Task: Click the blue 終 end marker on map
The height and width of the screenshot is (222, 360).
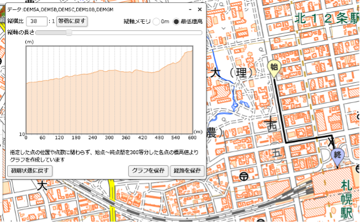Action: 337,156
